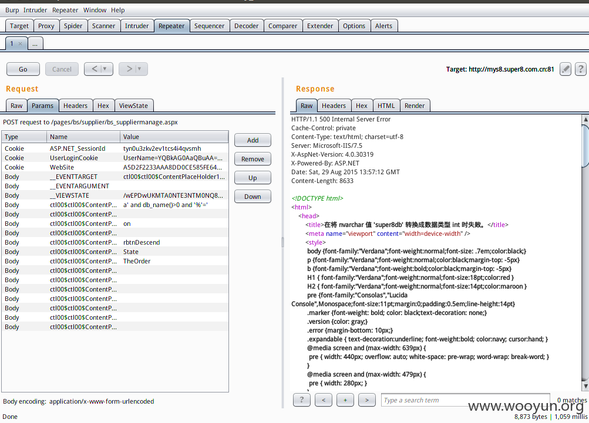The width and height of the screenshot is (589, 423).
Task: Switch to the Decoder tab
Action: pos(247,26)
